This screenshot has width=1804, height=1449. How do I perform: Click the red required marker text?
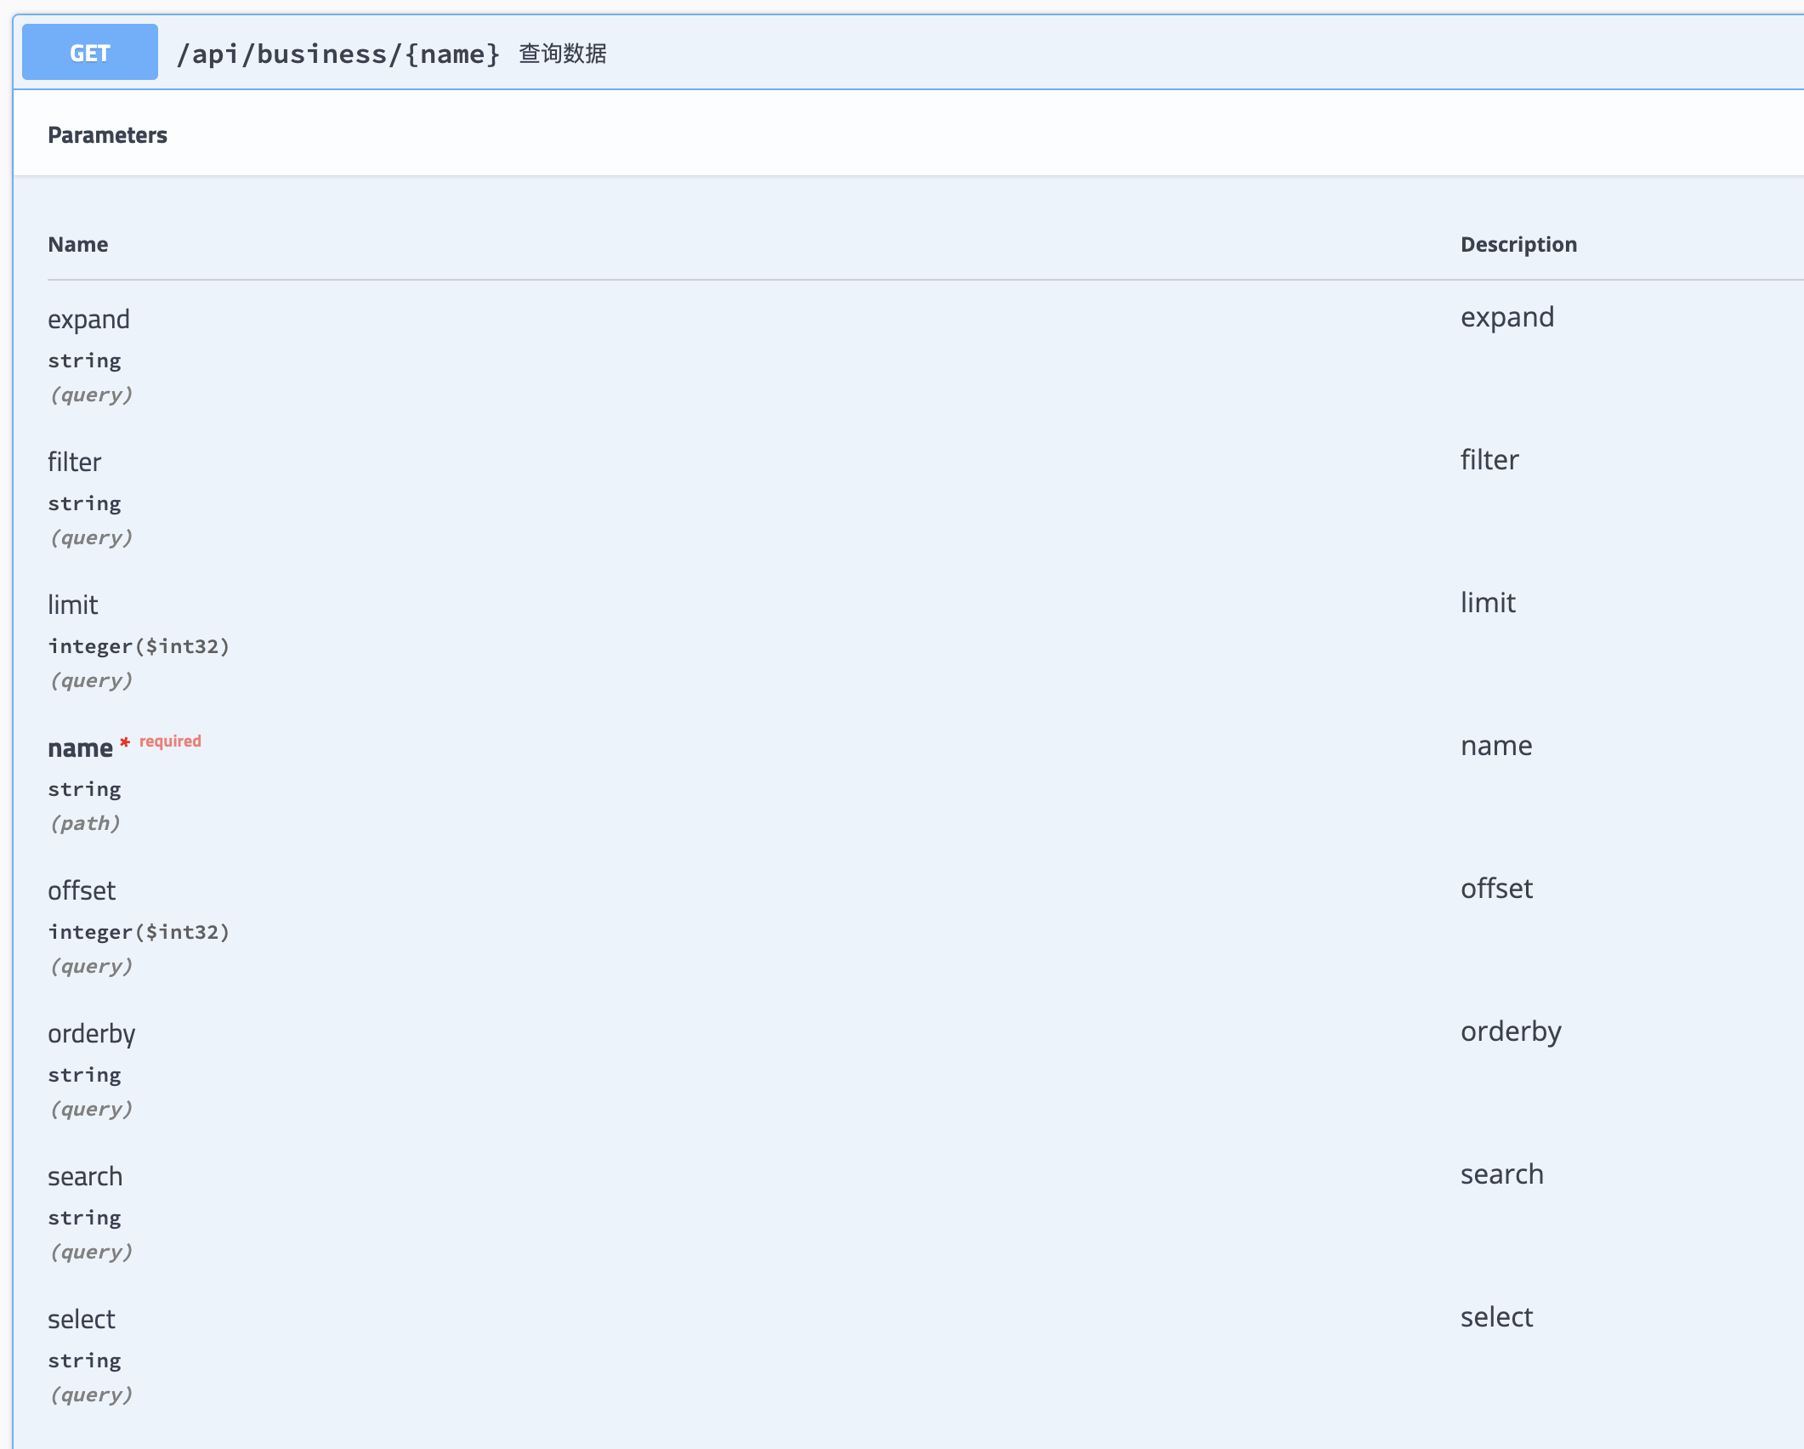click(170, 742)
